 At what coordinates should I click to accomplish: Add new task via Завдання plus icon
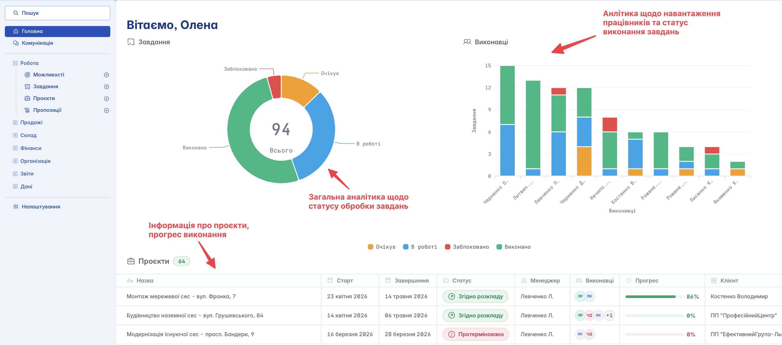[107, 87]
